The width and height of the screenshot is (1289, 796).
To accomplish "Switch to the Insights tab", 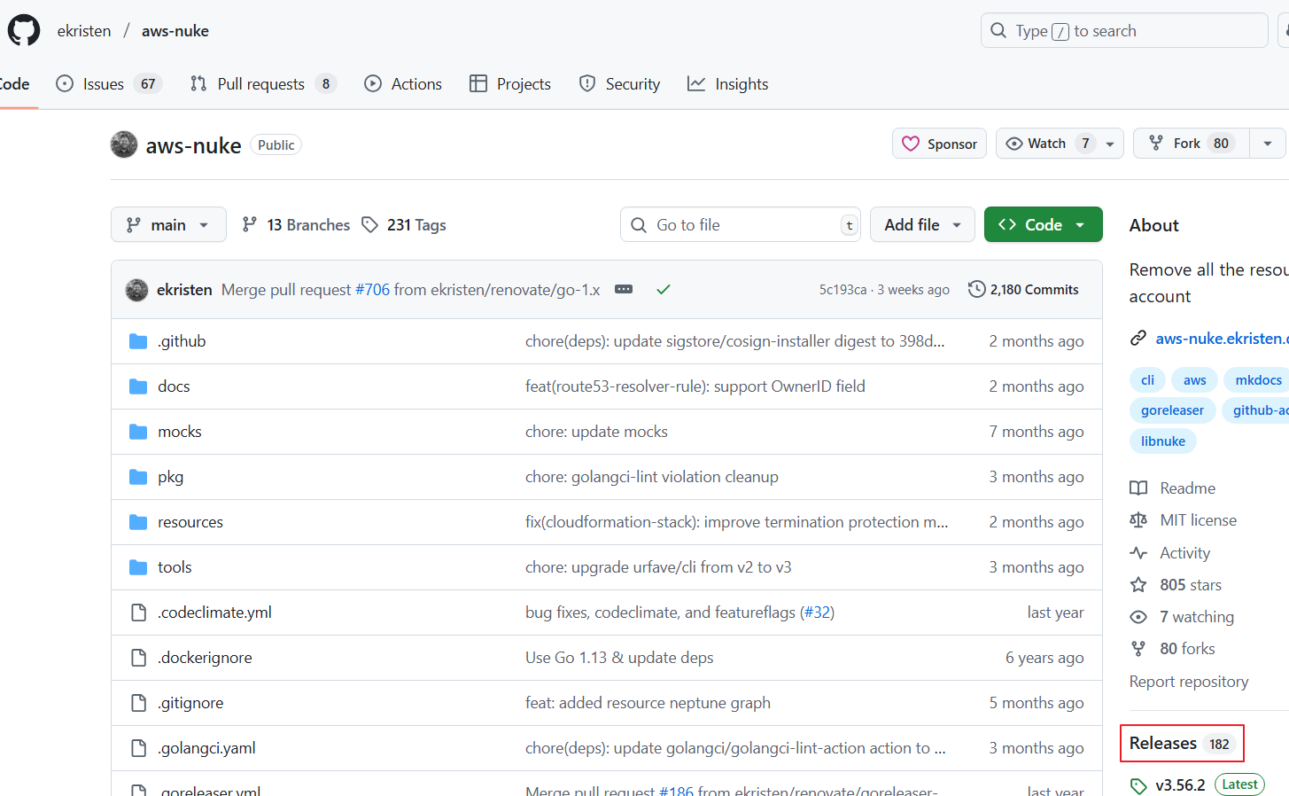I will pyautogui.click(x=728, y=84).
